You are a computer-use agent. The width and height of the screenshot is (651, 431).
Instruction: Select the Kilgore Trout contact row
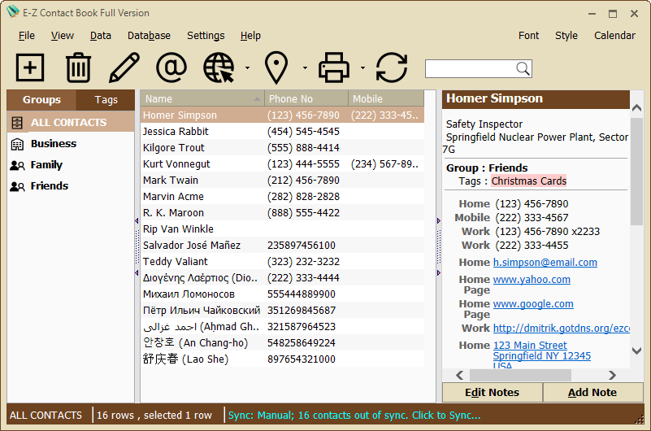click(282, 148)
